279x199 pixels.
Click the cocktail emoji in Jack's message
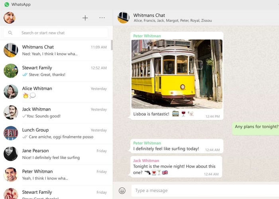159,172
